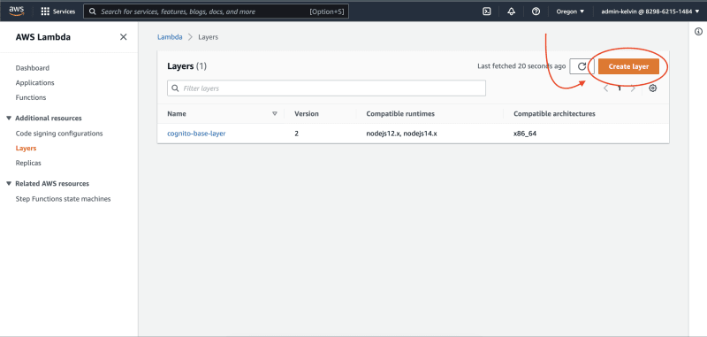707x337 pixels.
Task: Open layers table settings gear
Action: point(652,88)
